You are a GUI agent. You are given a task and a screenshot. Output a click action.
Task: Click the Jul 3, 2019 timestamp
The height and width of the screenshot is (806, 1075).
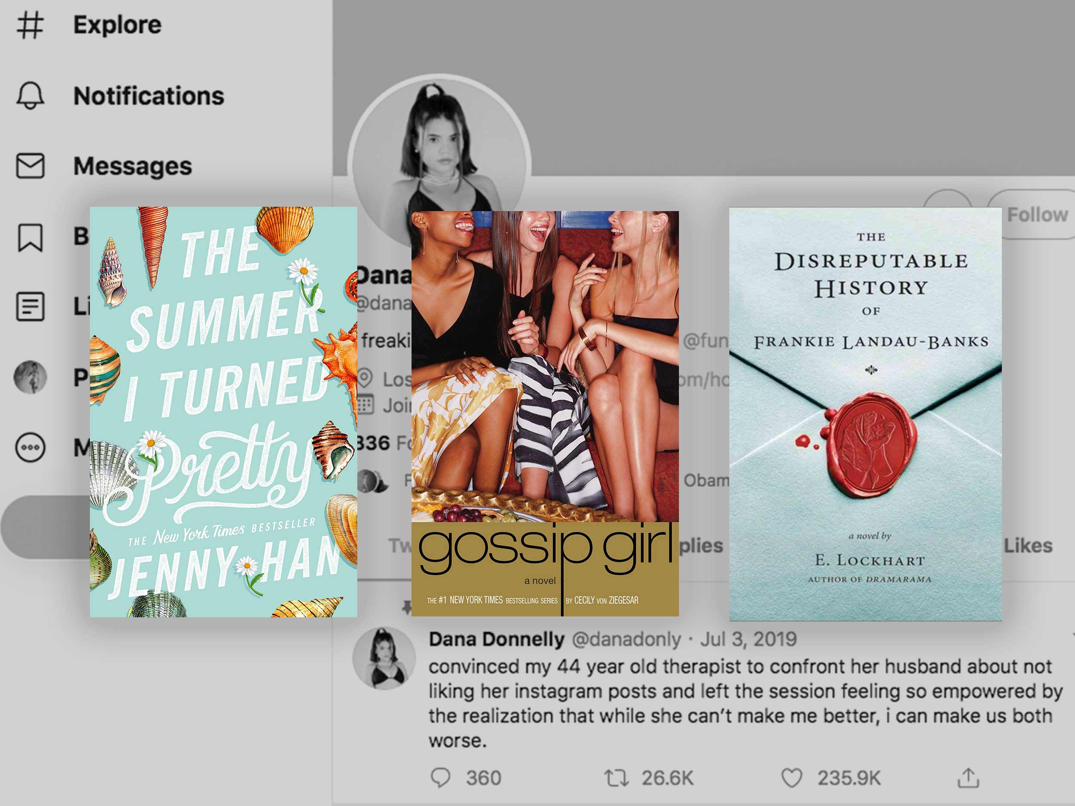coord(749,639)
